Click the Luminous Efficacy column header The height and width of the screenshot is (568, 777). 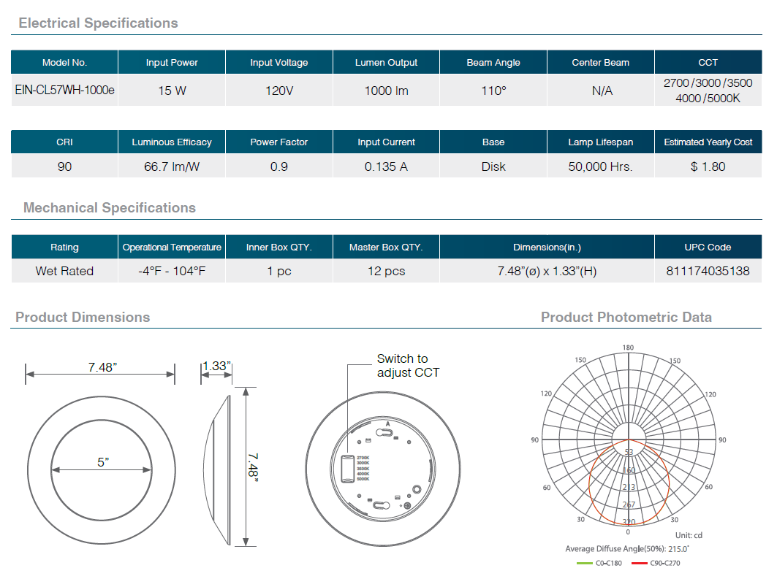coord(172,142)
